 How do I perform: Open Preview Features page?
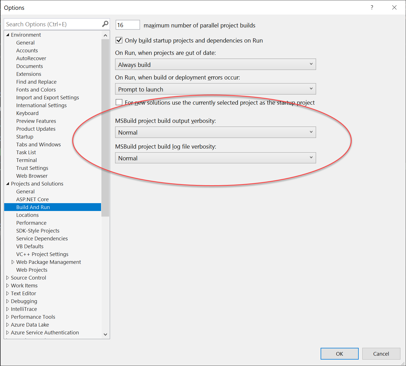click(36, 121)
